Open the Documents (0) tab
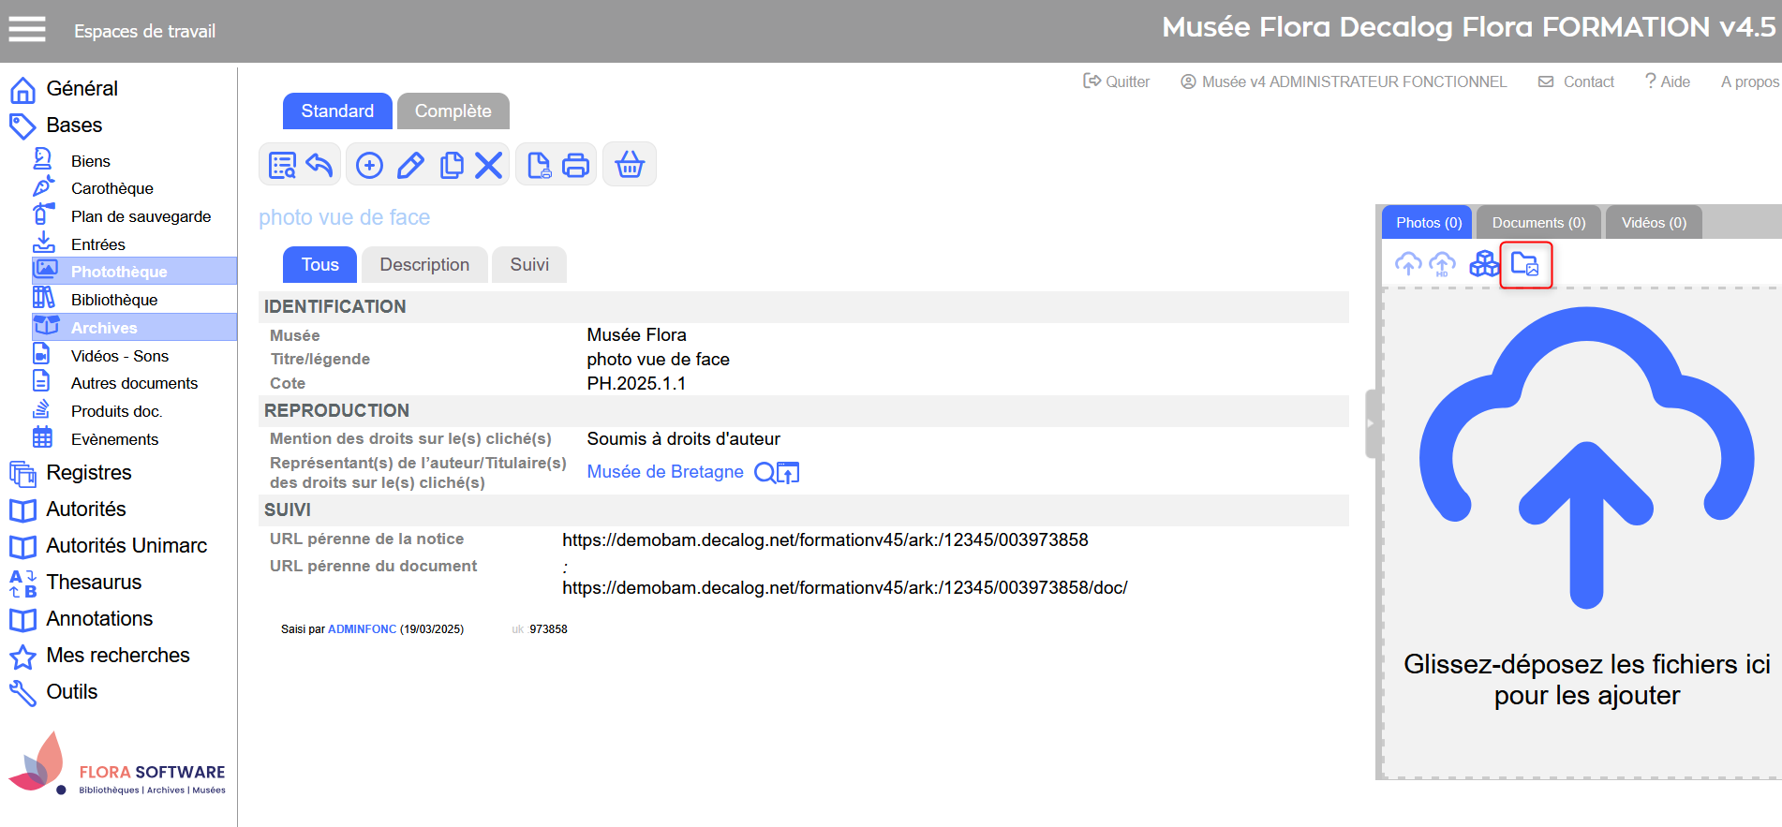1782x827 pixels. pyautogui.click(x=1537, y=223)
